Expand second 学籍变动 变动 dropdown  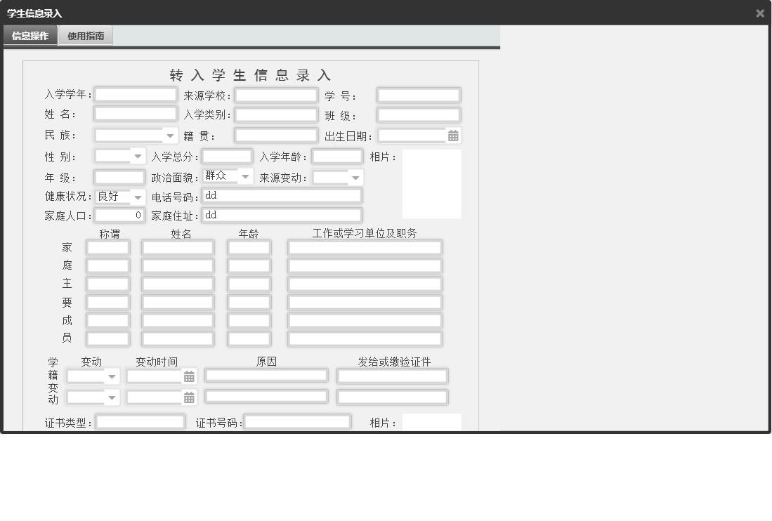[112, 397]
